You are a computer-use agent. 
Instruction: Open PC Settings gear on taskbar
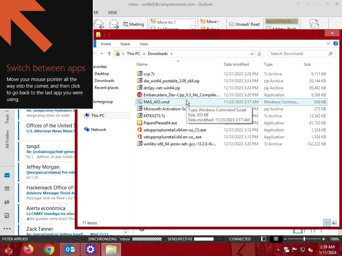pyautogui.click(x=90, y=249)
